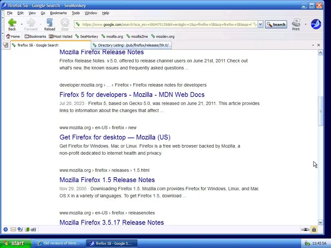331x248 pixels.
Task: Collapse the navigation toolbar grippy handle
Action: coord(3,24)
